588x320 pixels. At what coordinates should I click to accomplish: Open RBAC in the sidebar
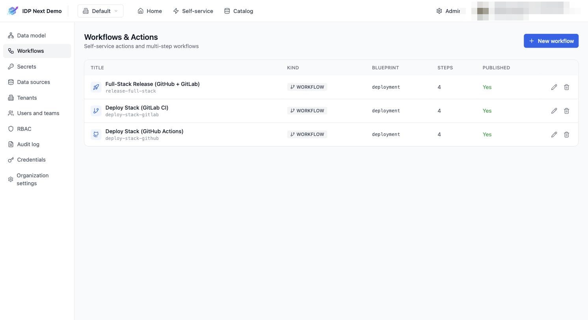click(37, 129)
